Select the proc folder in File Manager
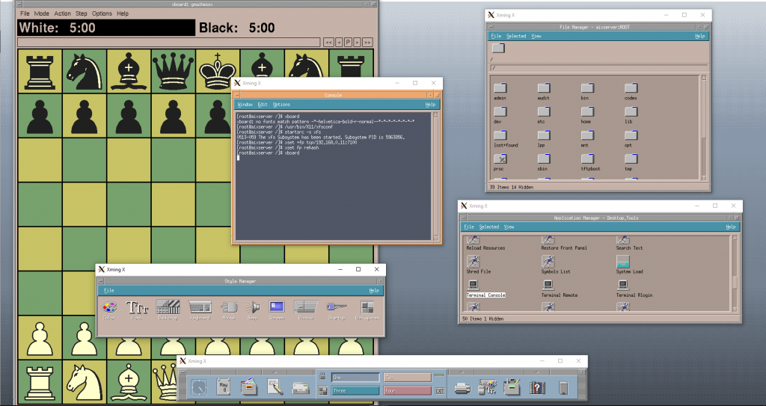Viewport: 766px width, 406px height. 500,159
